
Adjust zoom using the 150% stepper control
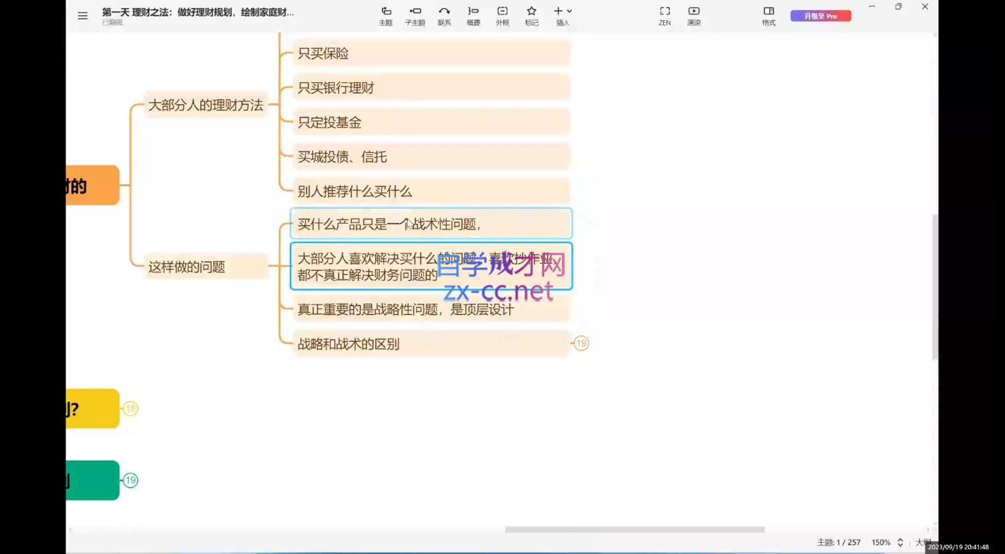point(899,542)
